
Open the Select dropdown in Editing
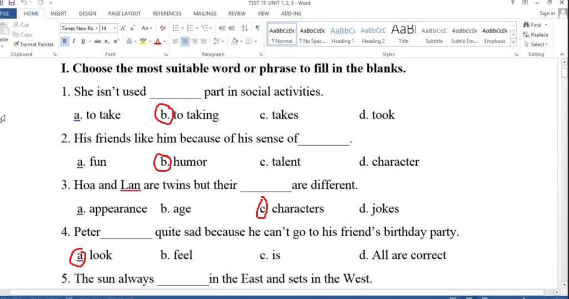pyautogui.click(x=536, y=44)
